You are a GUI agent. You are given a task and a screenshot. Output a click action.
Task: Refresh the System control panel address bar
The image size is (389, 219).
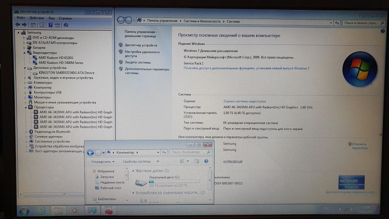tap(336, 23)
